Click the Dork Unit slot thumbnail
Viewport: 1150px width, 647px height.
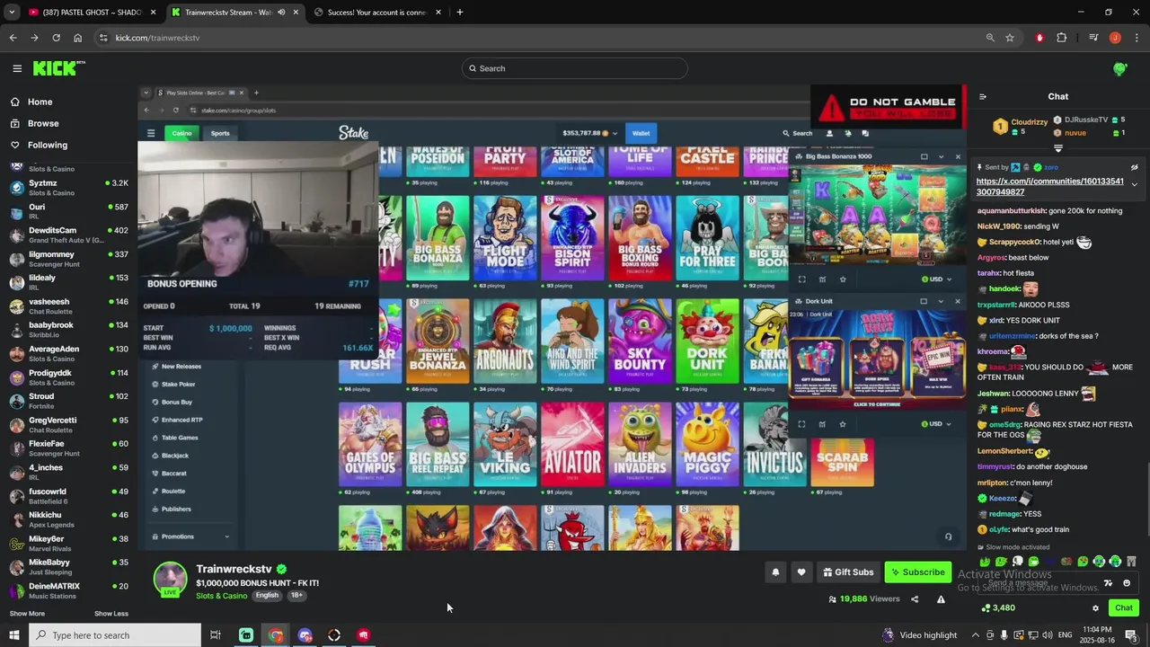click(x=707, y=341)
